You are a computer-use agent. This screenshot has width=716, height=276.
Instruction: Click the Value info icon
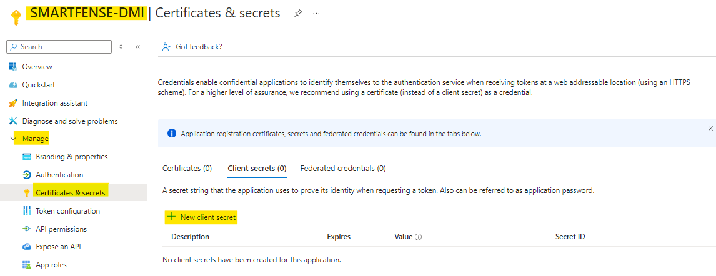point(418,237)
